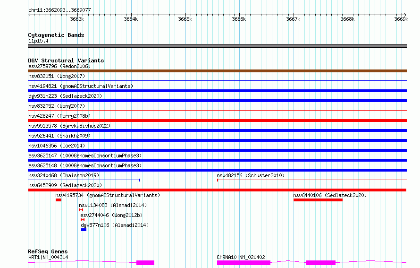Screen dimensions: 420x268
Task: Click the 3664k ruler label
Action: [131, 19]
